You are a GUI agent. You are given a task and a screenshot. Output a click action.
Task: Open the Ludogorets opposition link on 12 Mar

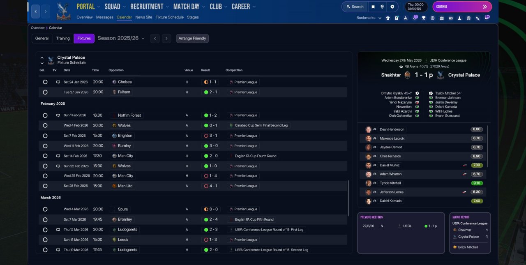125,230
